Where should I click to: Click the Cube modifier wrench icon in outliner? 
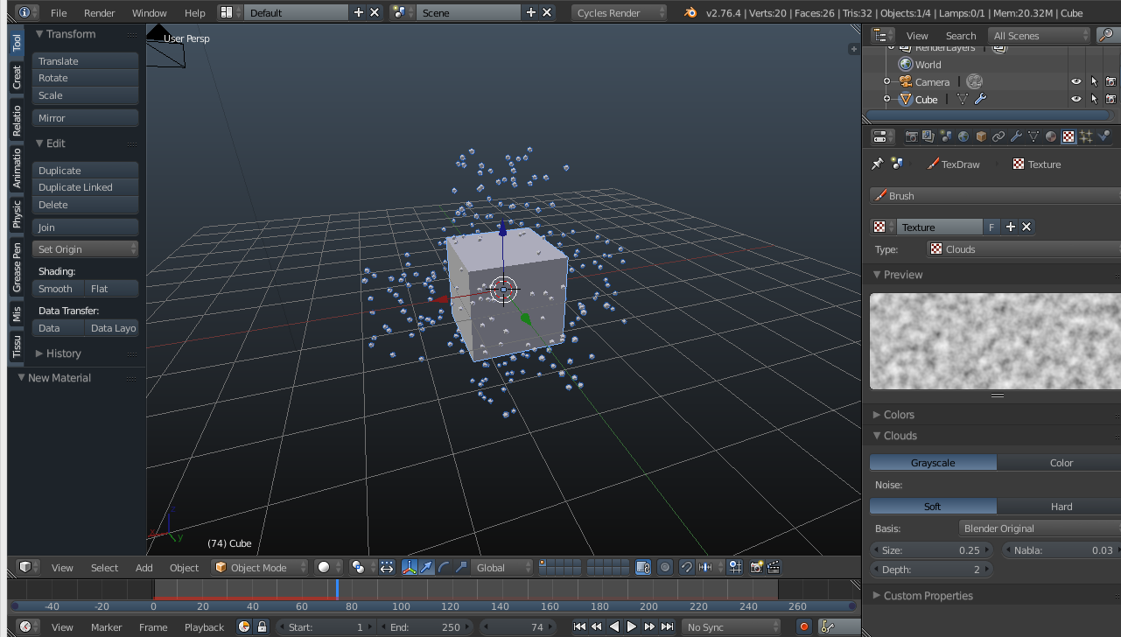click(x=980, y=99)
